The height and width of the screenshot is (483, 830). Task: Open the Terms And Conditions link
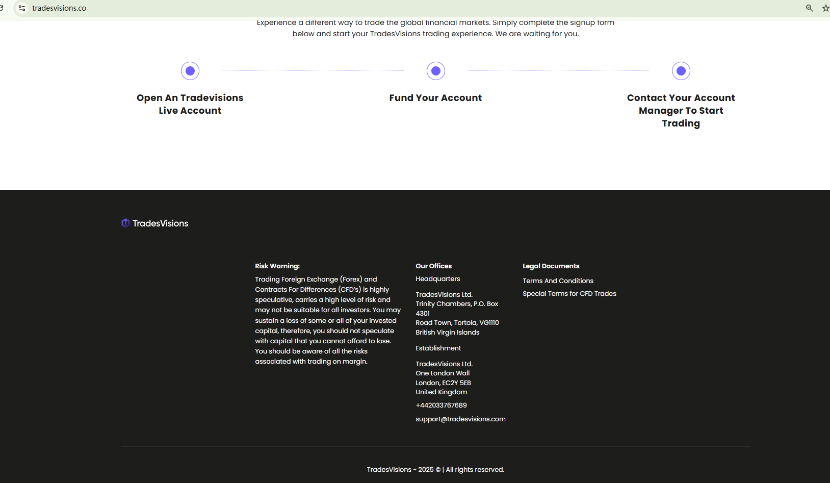click(x=558, y=281)
